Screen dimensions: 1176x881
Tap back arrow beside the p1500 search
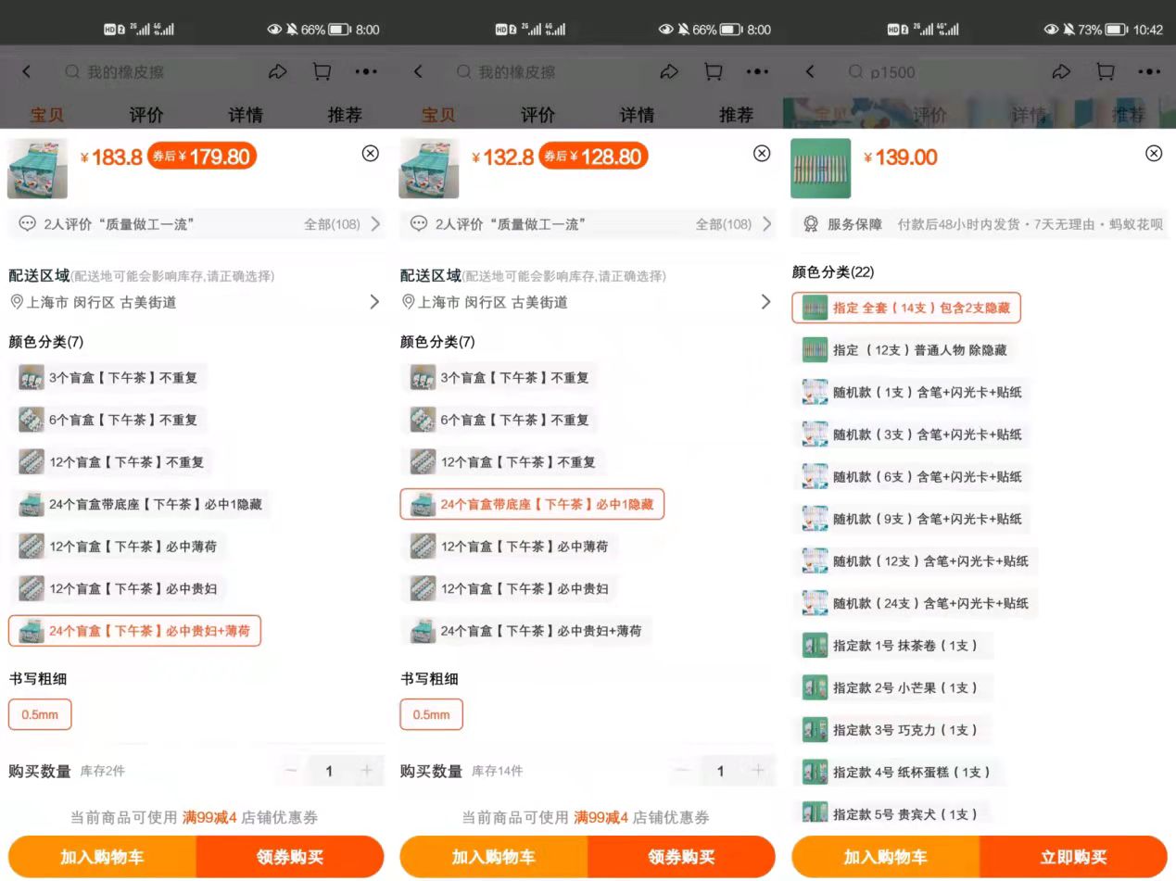(810, 71)
